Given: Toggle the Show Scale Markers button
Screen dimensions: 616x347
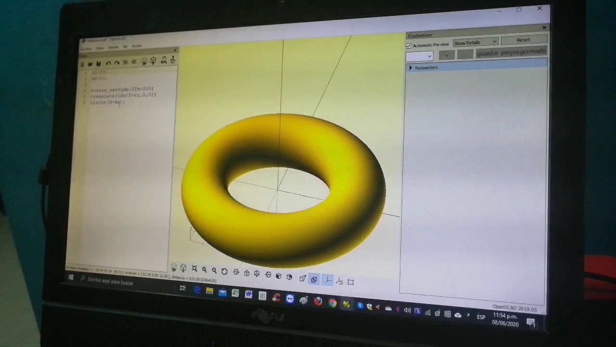Looking at the screenshot, I should point(339,281).
